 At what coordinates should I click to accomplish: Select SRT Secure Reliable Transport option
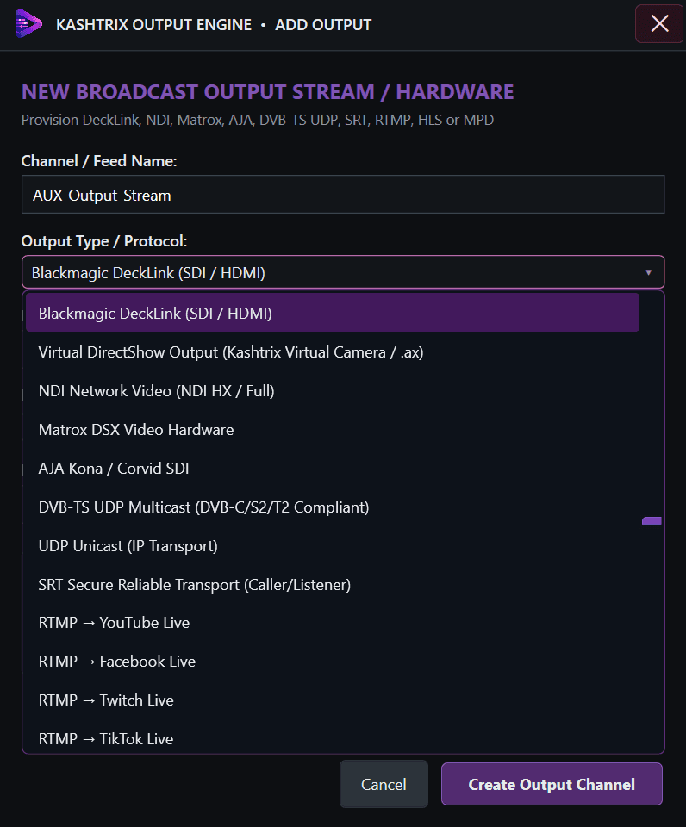(333, 584)
